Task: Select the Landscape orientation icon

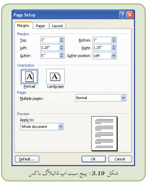Action: point(55,76)
